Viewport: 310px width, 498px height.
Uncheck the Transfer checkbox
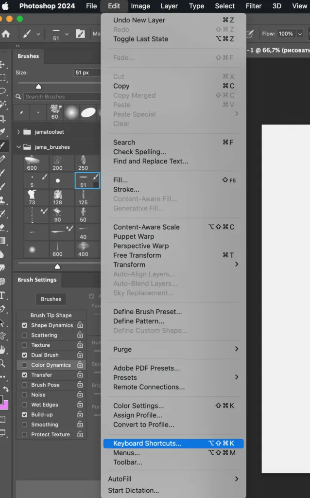pyautogui.click(x=24, y=375)
